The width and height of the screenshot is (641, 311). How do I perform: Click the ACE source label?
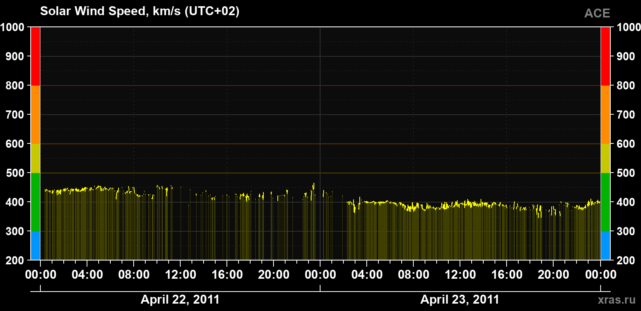tap(597, 13)
